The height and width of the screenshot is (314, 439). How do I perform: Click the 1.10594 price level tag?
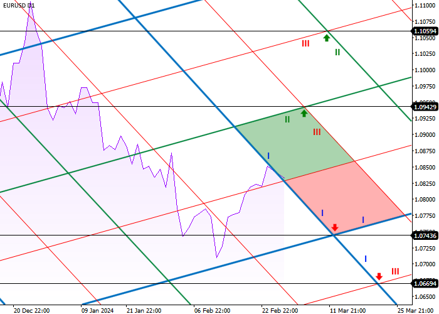(426, 31)
